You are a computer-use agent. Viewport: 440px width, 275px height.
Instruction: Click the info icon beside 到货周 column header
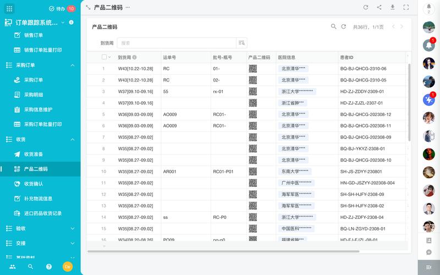tap(134, 57)
